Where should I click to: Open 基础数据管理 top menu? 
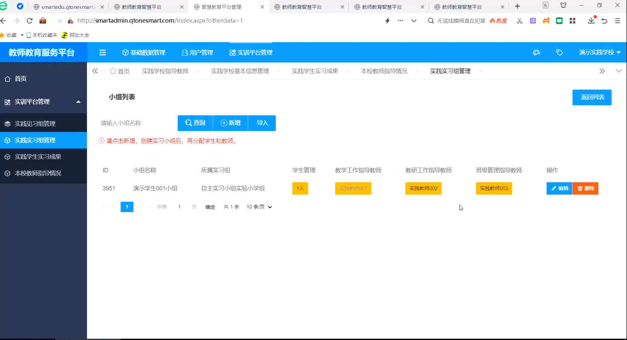point(144,53)
